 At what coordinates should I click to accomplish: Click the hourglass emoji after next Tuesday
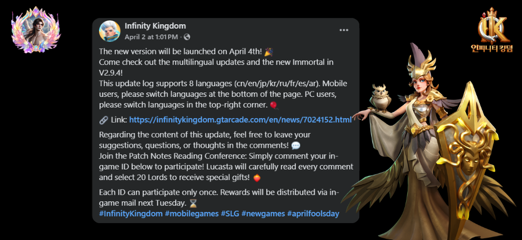(193, 203)
